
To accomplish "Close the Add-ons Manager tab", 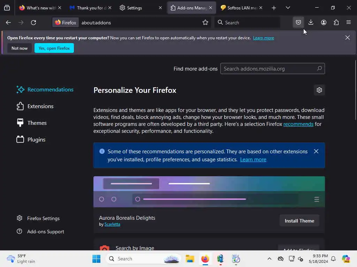I will tap(211, 8).
